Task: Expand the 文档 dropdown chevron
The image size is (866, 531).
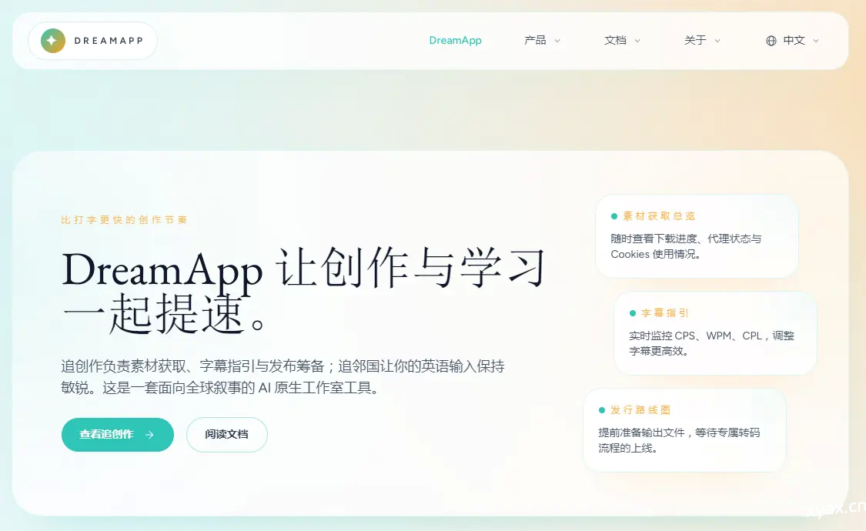Action: pos(637,41)
